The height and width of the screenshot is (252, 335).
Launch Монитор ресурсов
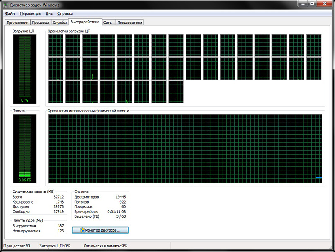click(100, 230)
